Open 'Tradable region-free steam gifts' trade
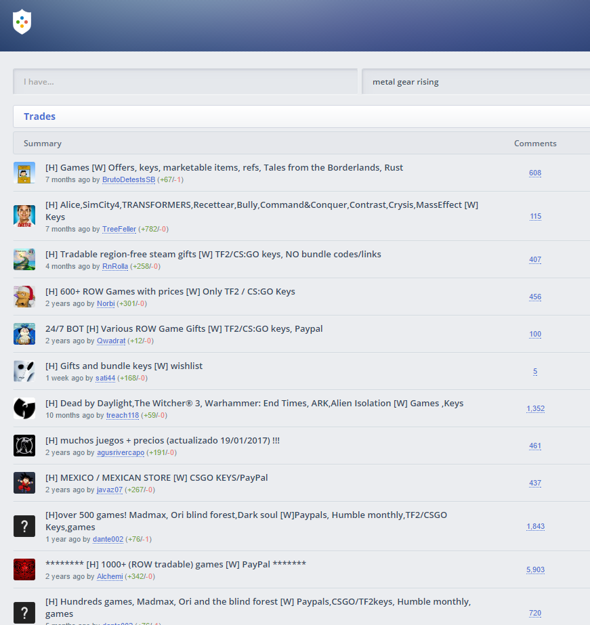Viewport: 590px width, 625px height. tap(213, 255)
